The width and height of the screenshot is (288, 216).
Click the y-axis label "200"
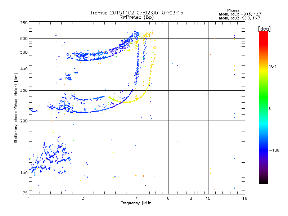pyautogui.click(x=24, y=121)
